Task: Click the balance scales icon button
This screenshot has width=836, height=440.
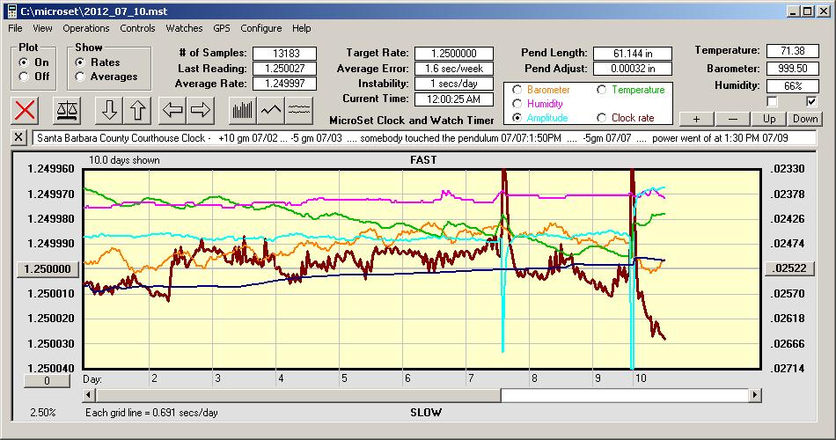Action: tap(67, 110)
